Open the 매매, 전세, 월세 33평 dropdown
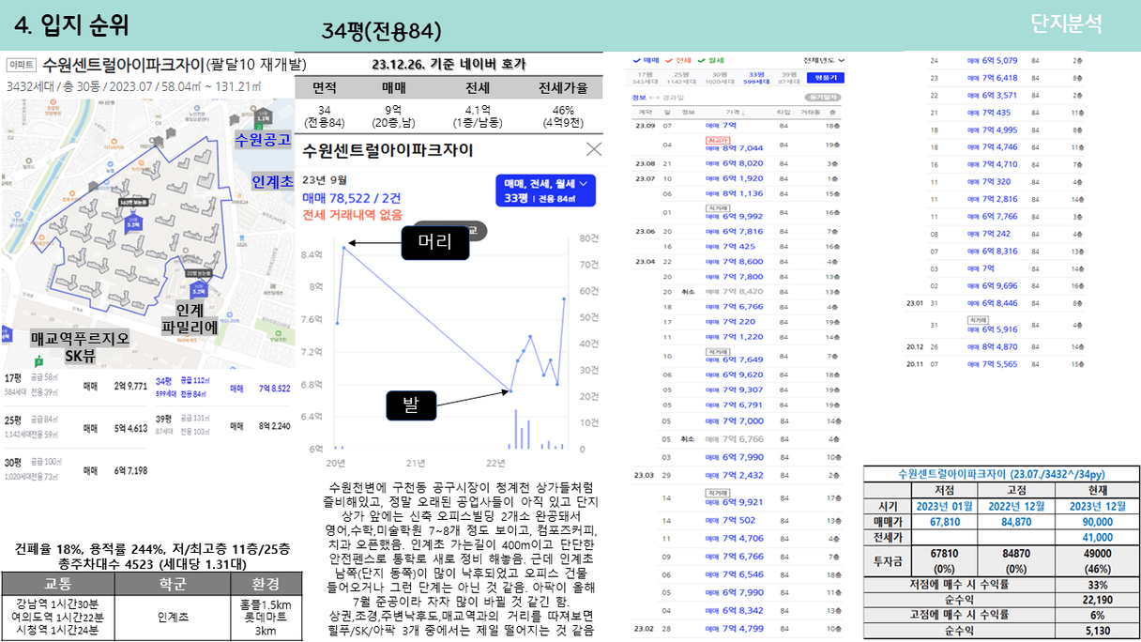1141x642 pixels. tap(544, 191)
